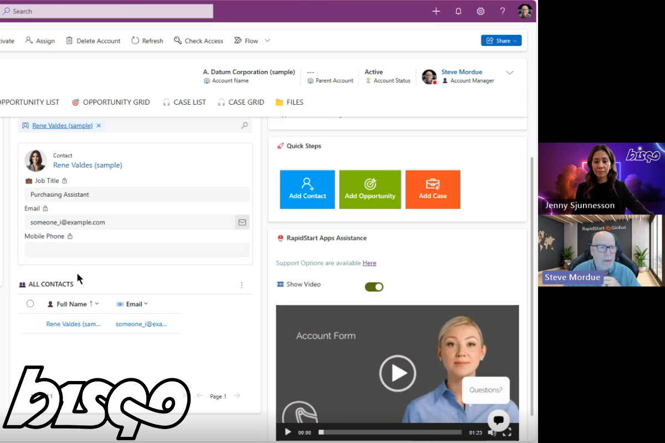
Task: Click the video progress bar
Action: click(390, 432)
